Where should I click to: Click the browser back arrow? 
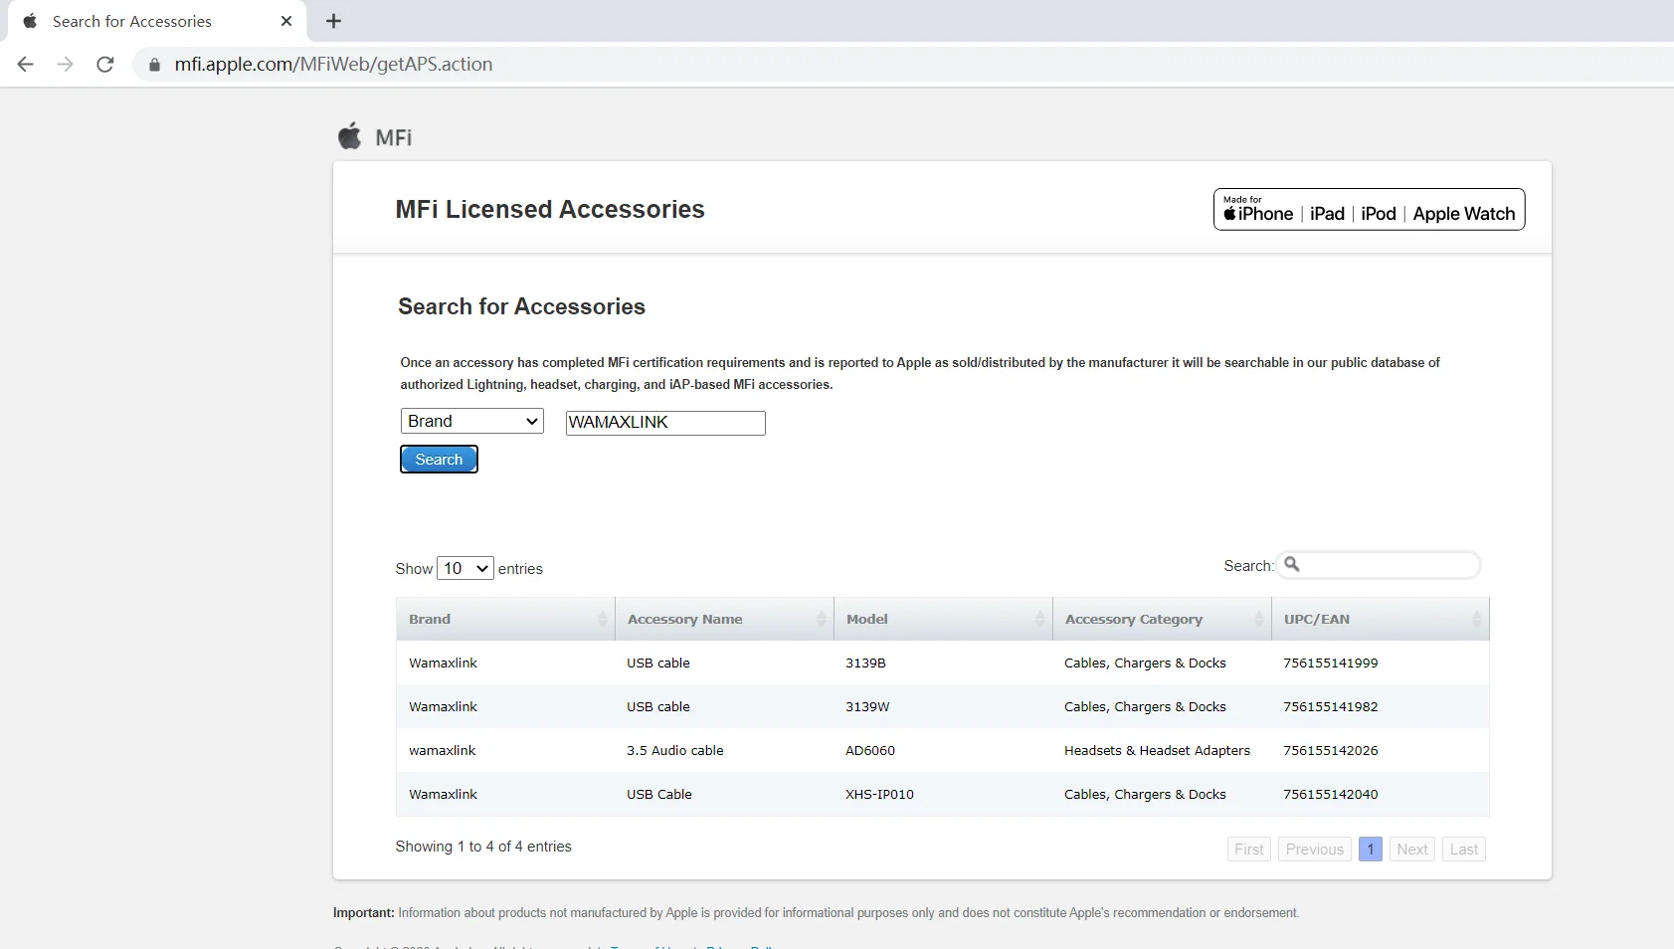(x=25, y=64)
